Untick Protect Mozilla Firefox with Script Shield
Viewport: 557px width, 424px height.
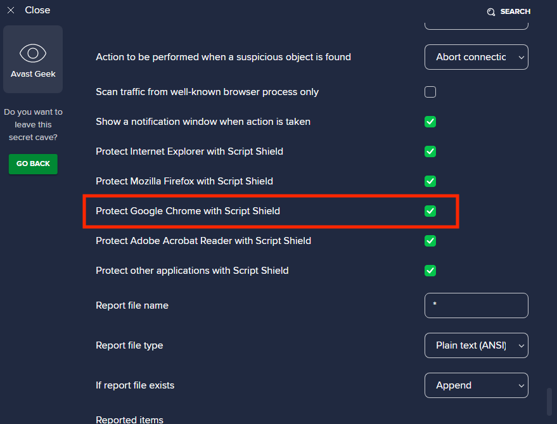tap(430, 181)
